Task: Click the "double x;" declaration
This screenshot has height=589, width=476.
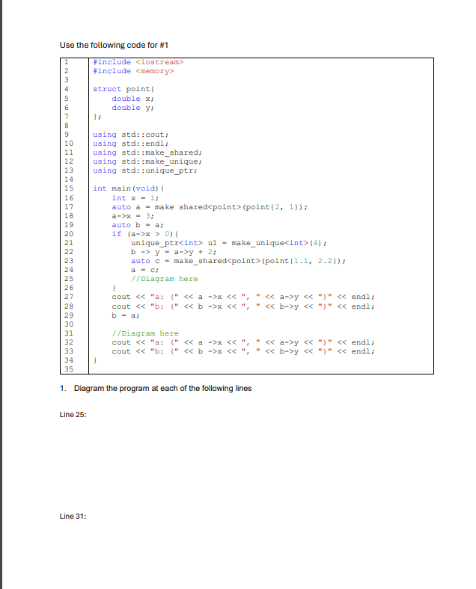Action: coord(132,99)
